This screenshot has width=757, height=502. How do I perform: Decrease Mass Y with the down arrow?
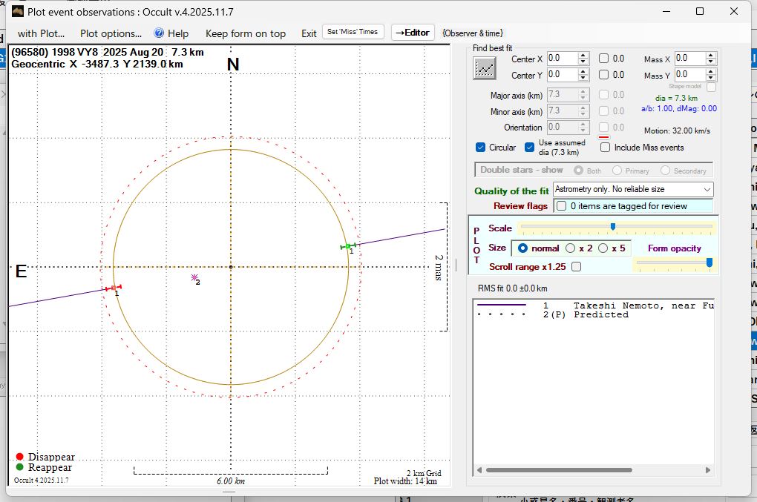711,78
